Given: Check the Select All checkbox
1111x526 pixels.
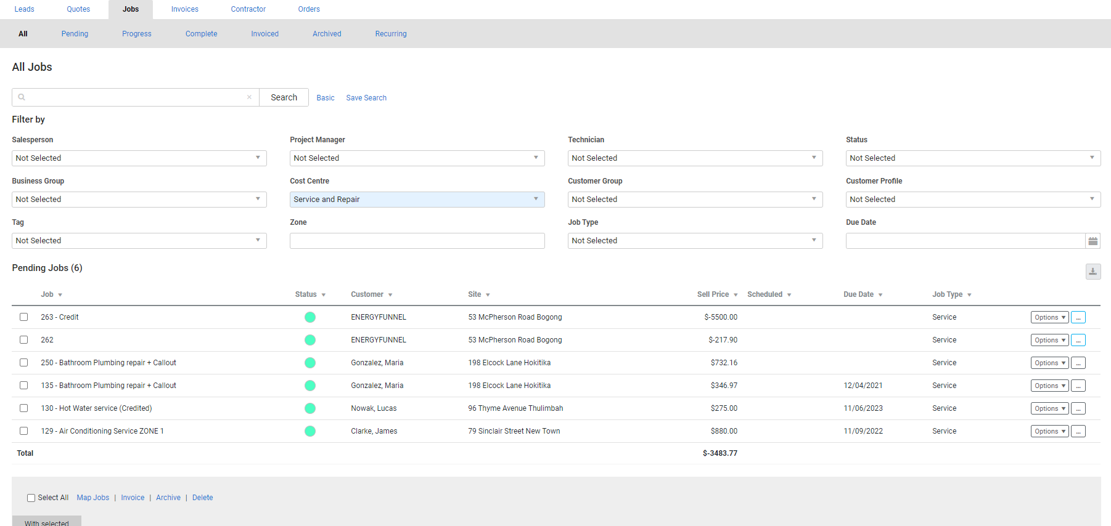Looking at the screenshot, I should coord(31,498).
